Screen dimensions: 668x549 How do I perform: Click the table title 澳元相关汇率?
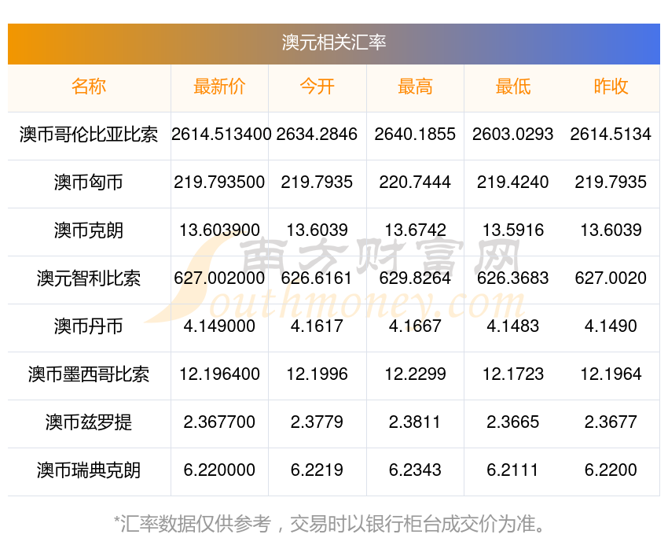333,42
